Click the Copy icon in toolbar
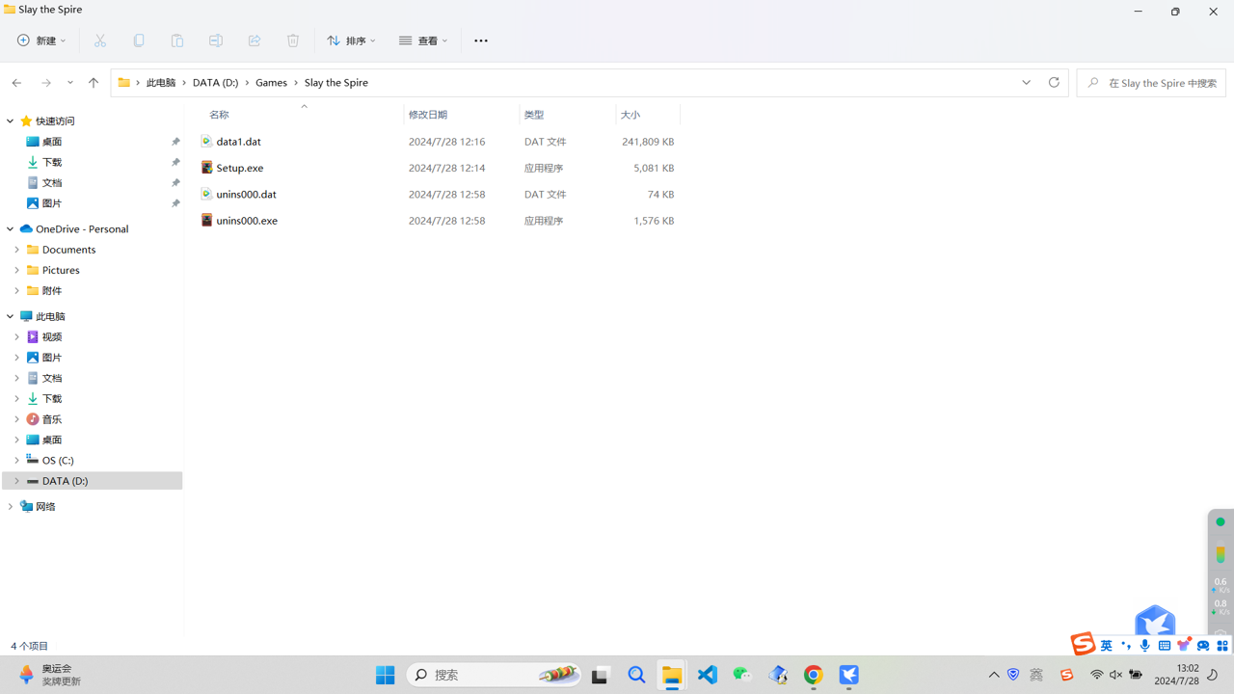The width and height of the screenshot is (1234, 694). tap(139, 40)
